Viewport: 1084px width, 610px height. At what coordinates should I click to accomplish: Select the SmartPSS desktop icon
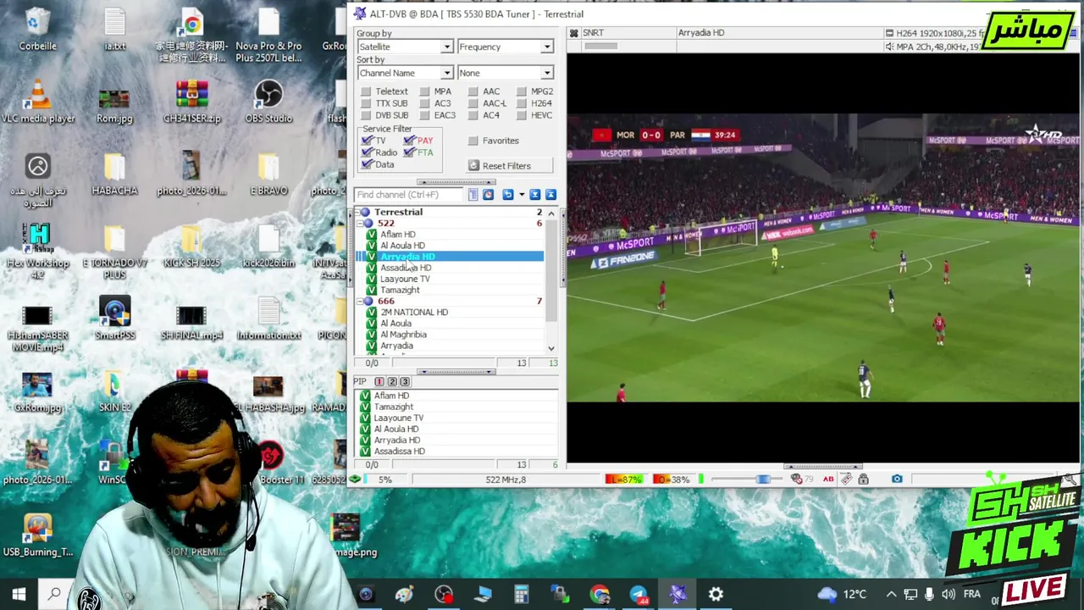click(x=114, y=319)
